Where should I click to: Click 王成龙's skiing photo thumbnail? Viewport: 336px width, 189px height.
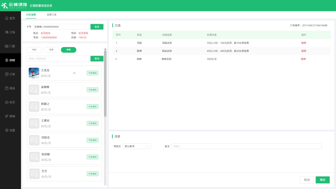click(x=34, y=73)
